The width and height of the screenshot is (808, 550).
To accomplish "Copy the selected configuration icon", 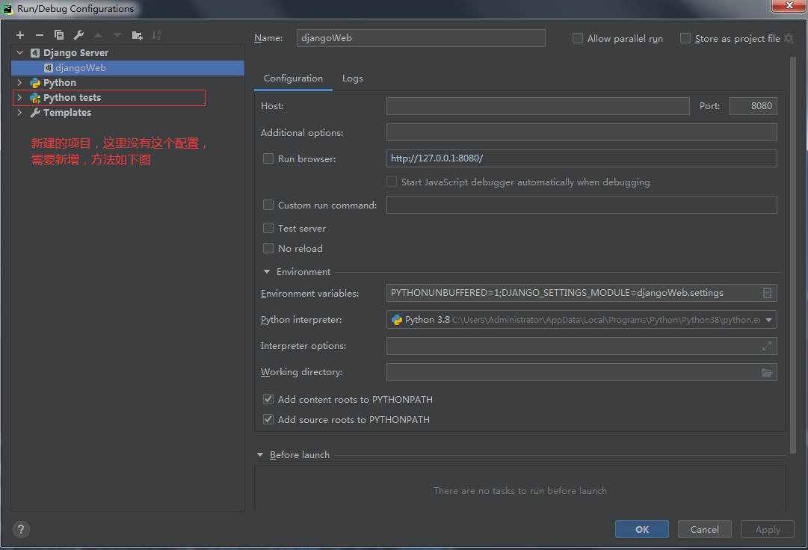I will coord(59,35).
